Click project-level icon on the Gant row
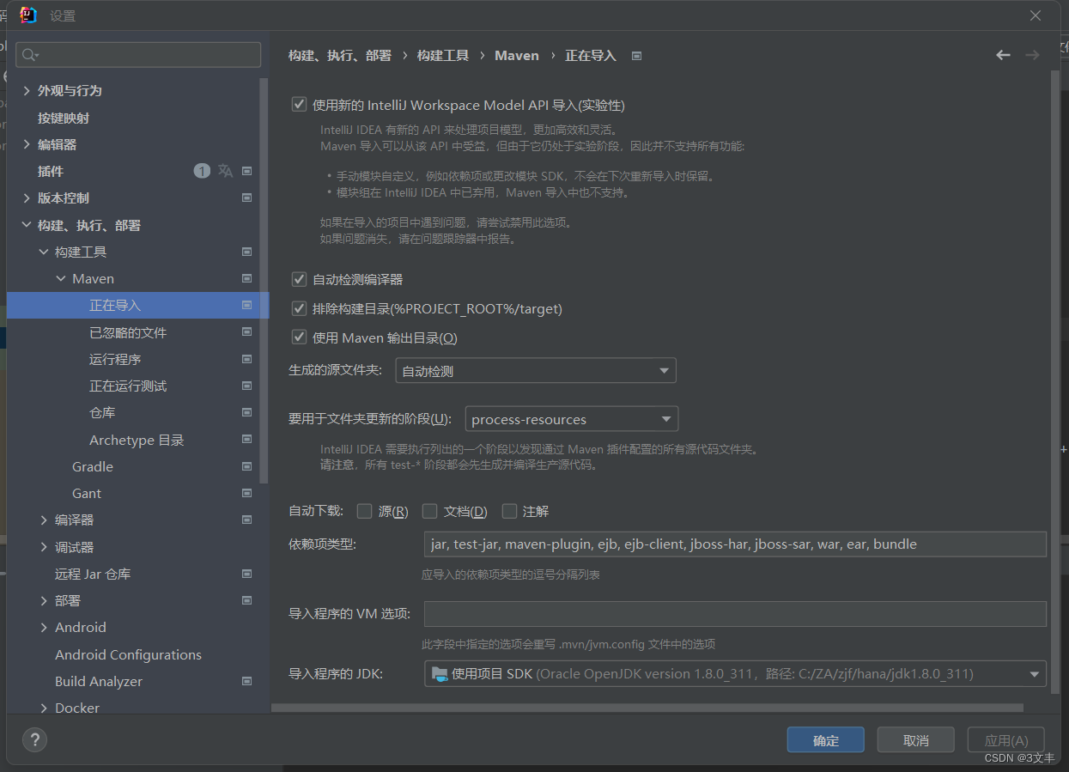Screen dimensions: 1069x772 (x=247, y=493)
